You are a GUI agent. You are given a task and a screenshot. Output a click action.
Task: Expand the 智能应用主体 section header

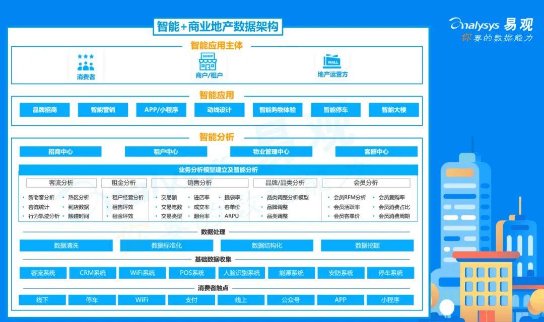[x=217, y=46]
